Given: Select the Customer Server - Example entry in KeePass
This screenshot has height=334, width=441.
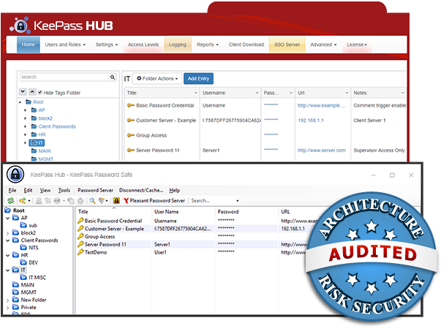Looking at the screenshot, I should (114, 229).
